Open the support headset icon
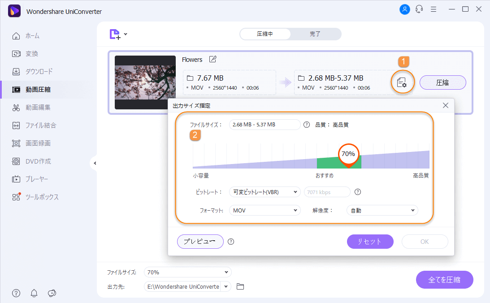 point(419,9)
